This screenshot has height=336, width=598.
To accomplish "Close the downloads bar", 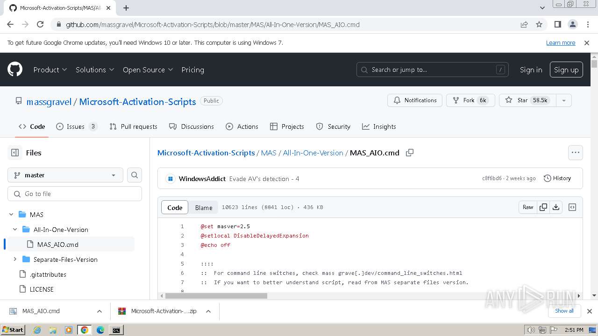I will coord(590,311).
